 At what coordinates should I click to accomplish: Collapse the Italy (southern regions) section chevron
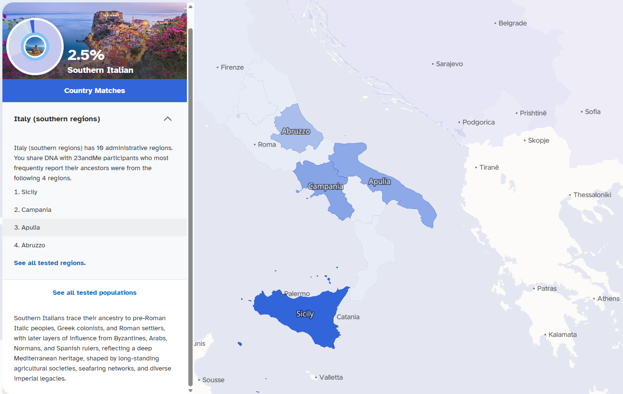(x=167, y=119)
